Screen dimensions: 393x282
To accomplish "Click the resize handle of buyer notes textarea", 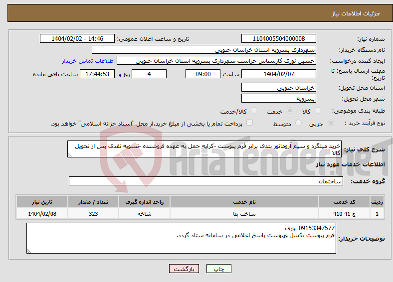I will click(x=29, y=251).
